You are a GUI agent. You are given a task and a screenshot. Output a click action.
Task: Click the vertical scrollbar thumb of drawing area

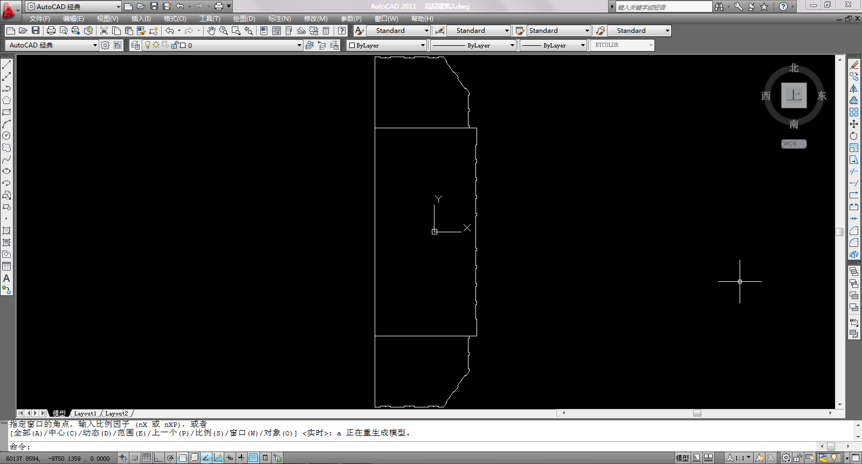point(840,232)
